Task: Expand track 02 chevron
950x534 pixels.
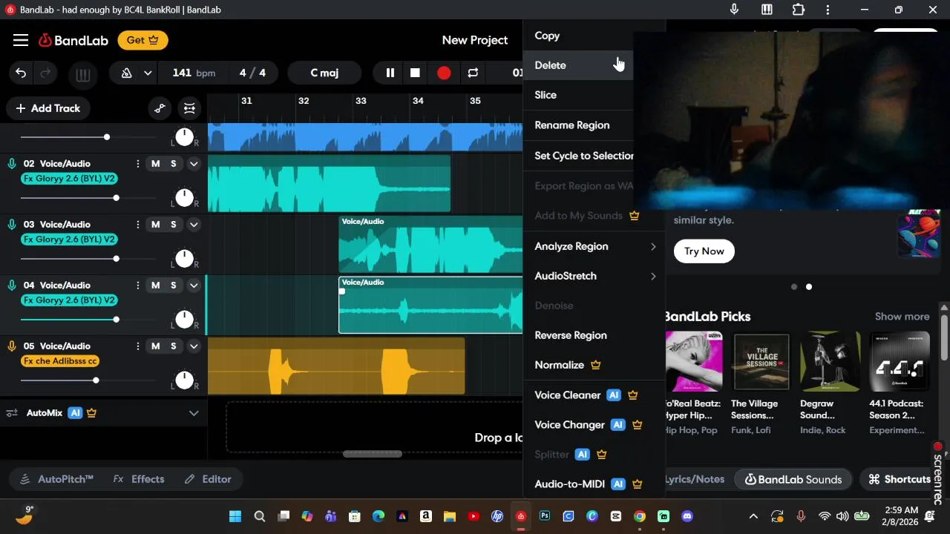Action: pyautogui.click(x=194, y=164)
